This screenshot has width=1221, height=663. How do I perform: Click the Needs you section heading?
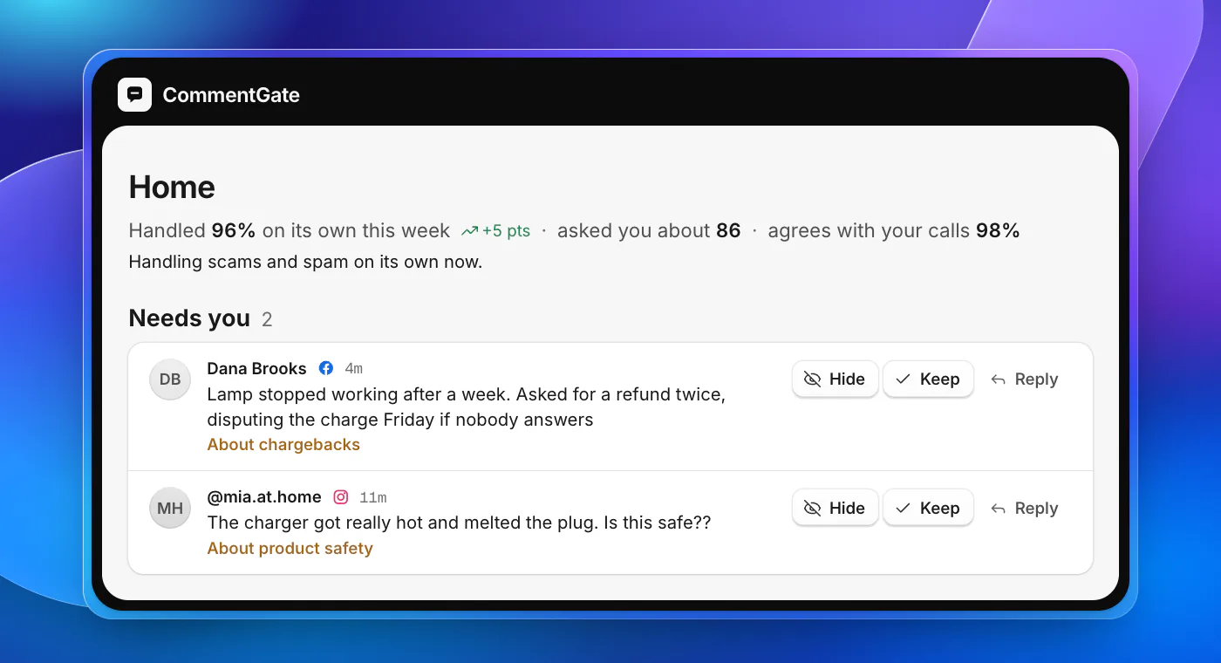click(189, 318)
